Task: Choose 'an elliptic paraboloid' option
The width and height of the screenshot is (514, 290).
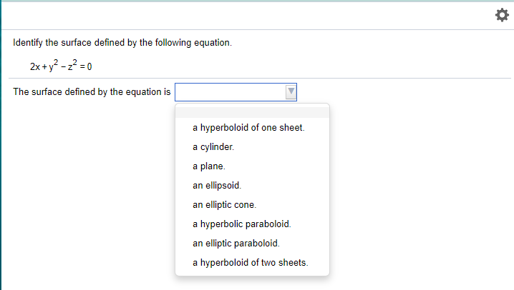Action: (236, 243)
